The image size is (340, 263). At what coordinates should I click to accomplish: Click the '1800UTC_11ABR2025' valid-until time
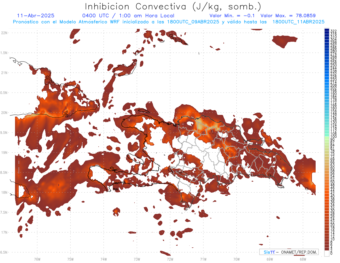[298, 22]
